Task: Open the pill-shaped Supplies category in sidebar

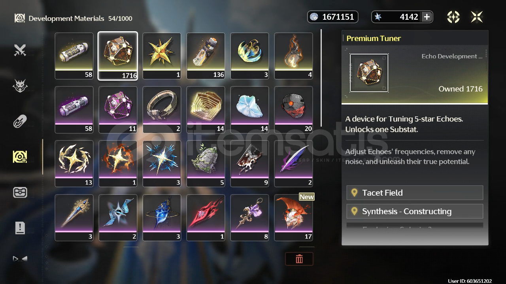Action: 20,121
